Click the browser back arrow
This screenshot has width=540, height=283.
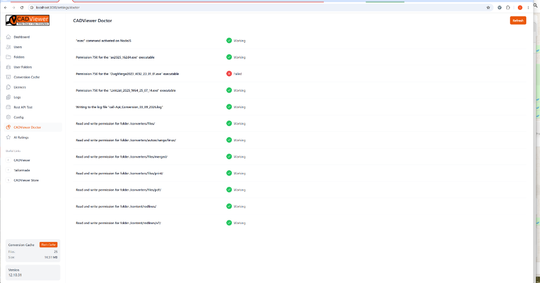(5, 7)
